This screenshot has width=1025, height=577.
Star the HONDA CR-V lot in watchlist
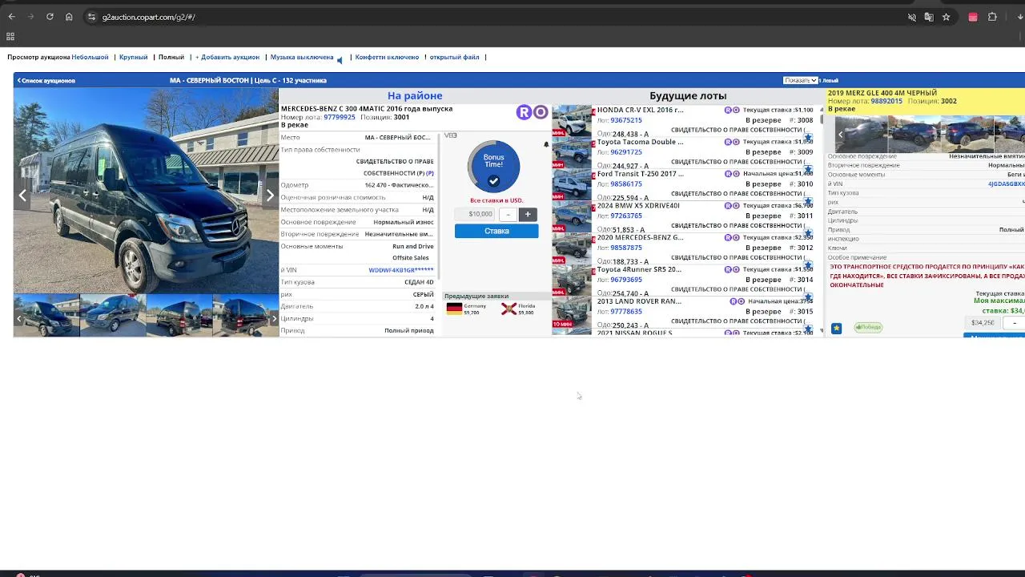click(x=808, y=138)
